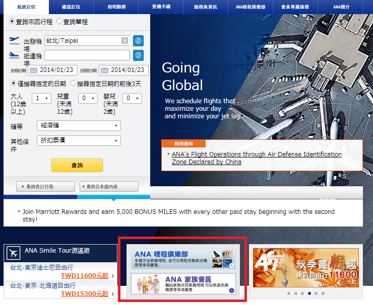Screen dimensions: 373x305
Task: Click the 特別通知 orange label
Action: pos(183,143)
